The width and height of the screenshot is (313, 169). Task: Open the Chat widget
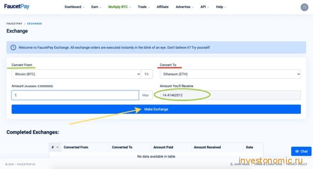(301, 151)
